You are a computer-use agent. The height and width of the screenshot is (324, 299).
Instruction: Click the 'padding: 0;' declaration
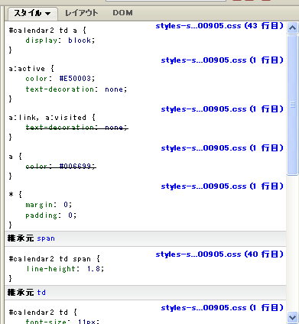[51, 215]
